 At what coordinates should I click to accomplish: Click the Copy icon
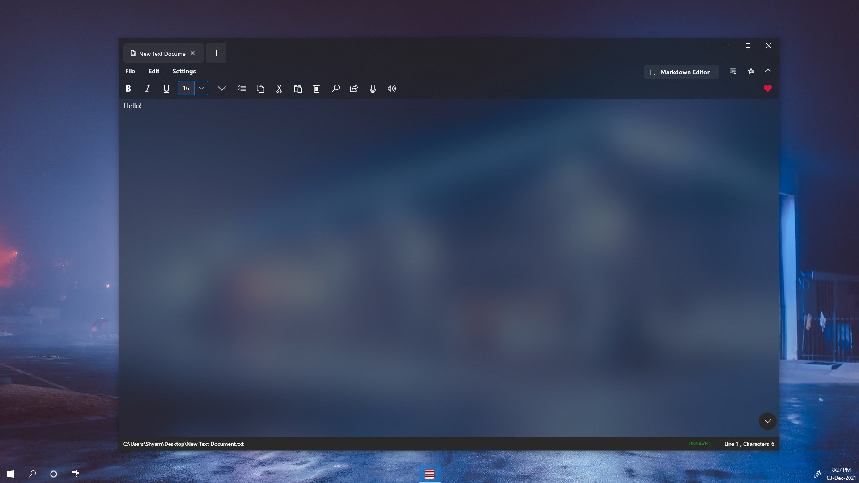[260, 89]
